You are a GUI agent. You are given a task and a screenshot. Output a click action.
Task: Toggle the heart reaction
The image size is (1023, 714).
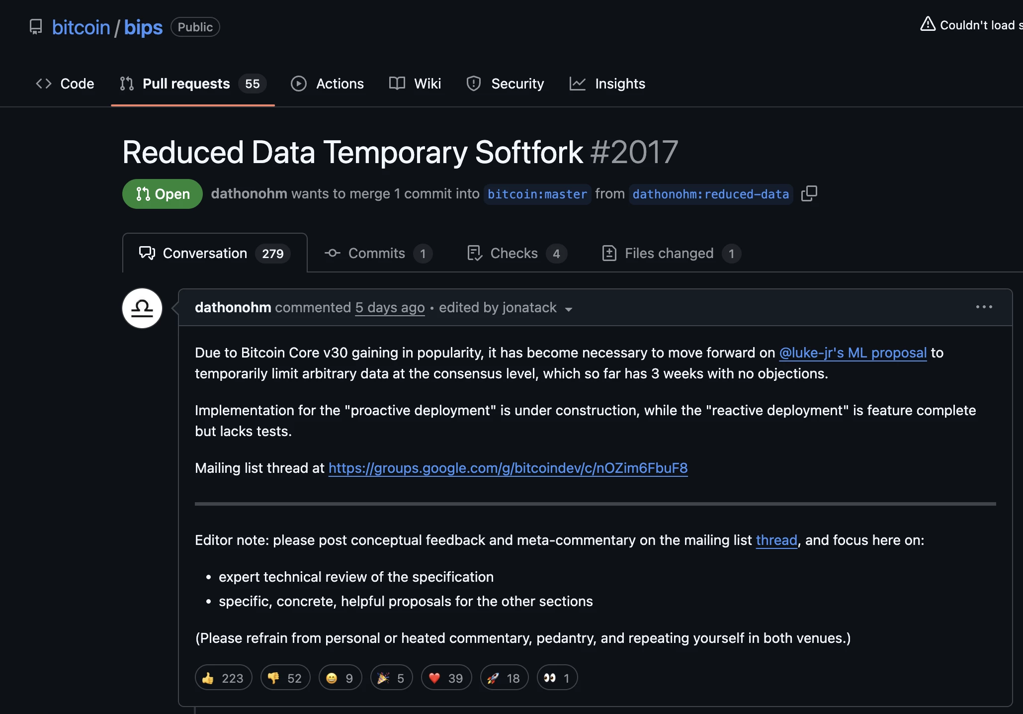pos(446,678)
